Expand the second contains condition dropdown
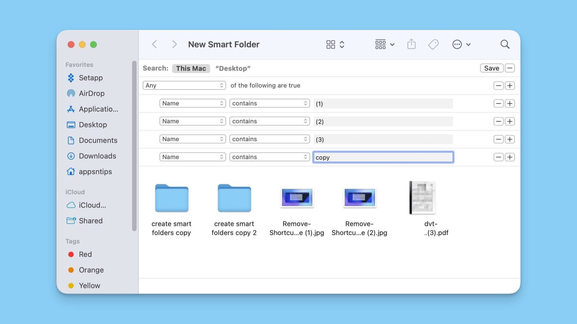This screenshot has width=577, height=324. pos(270,121)
